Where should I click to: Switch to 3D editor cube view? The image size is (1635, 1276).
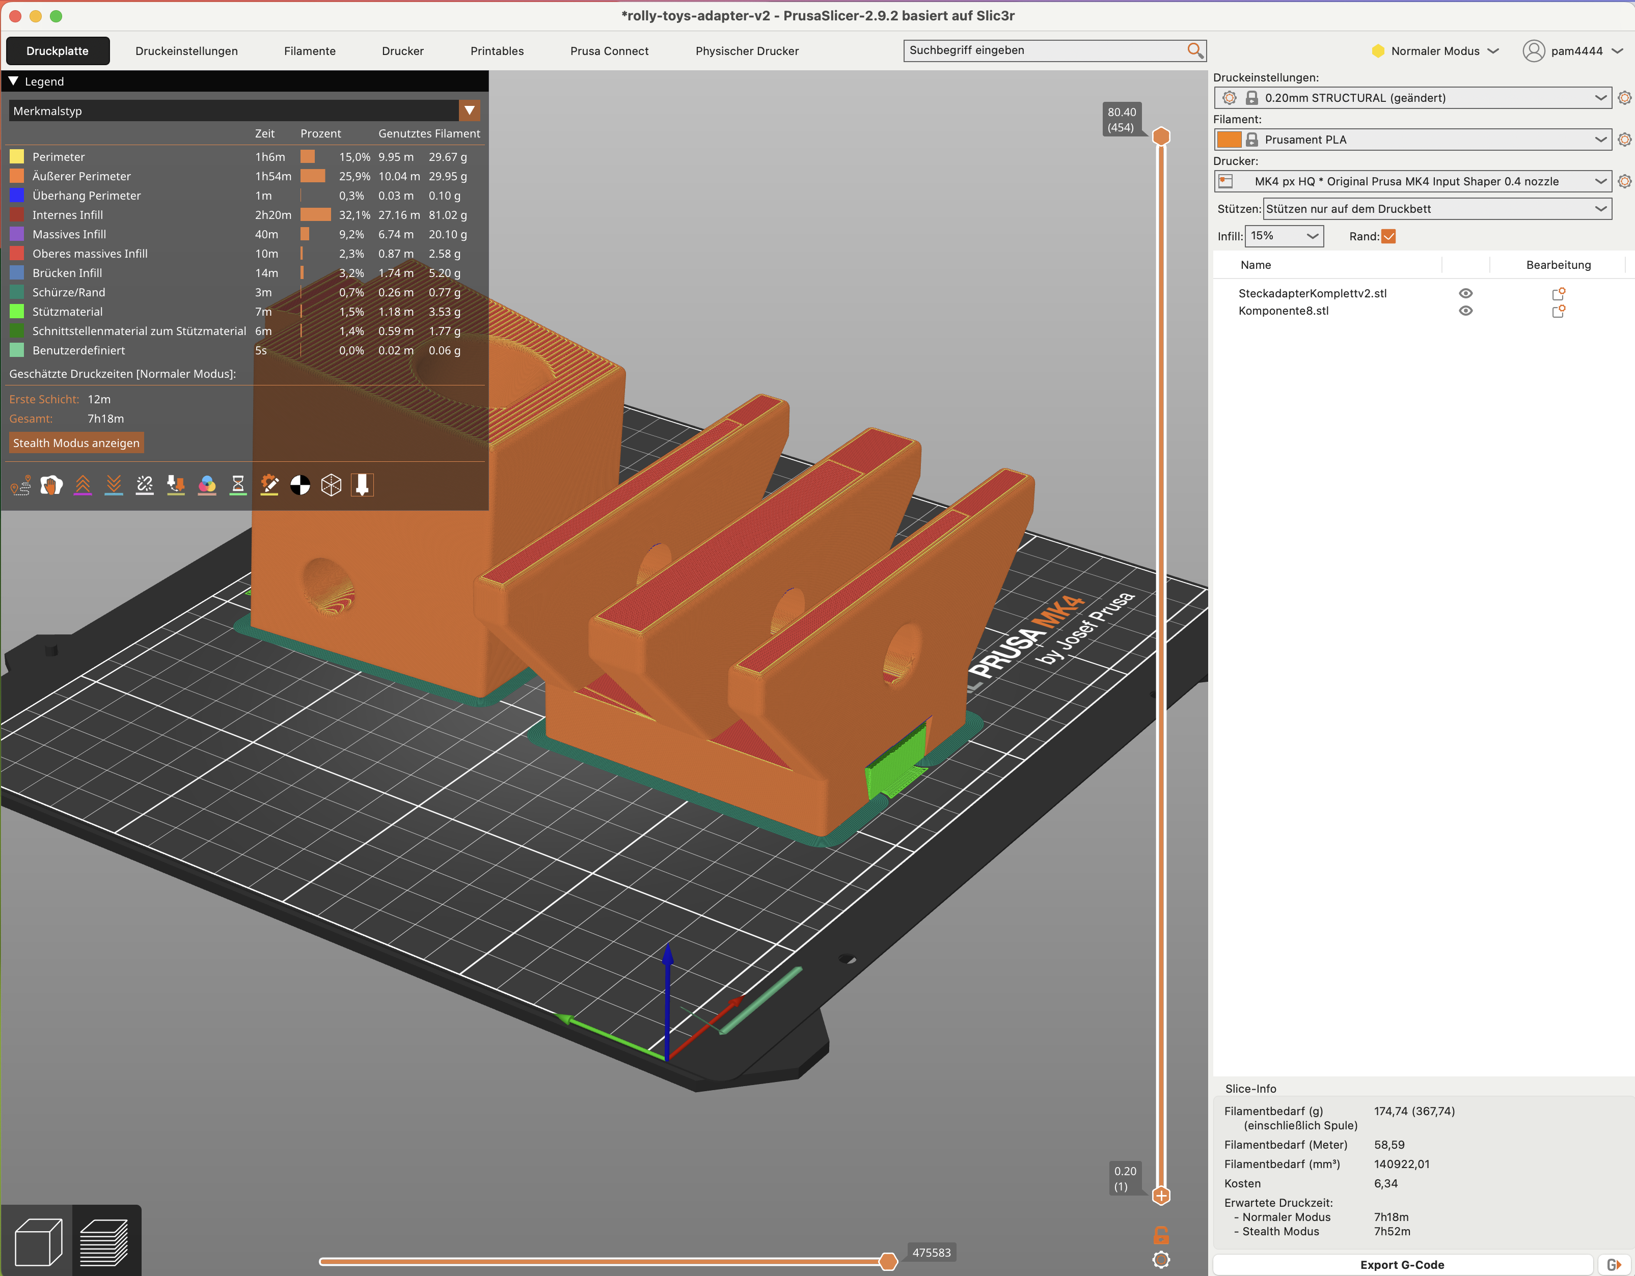(37, 1241)
